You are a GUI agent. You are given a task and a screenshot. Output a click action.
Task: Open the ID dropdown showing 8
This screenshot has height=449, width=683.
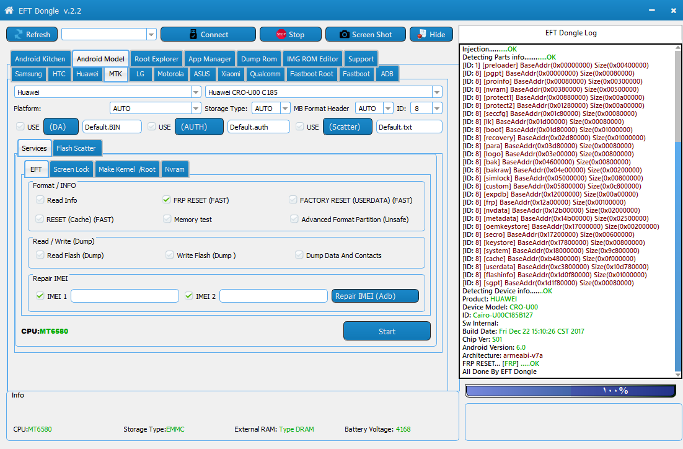(437, 108)
